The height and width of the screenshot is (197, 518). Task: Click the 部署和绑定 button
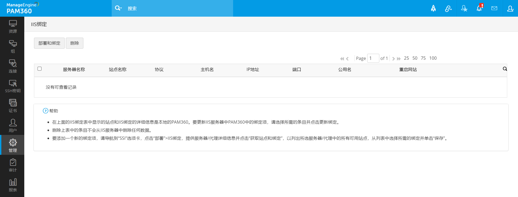coord(49,43)
